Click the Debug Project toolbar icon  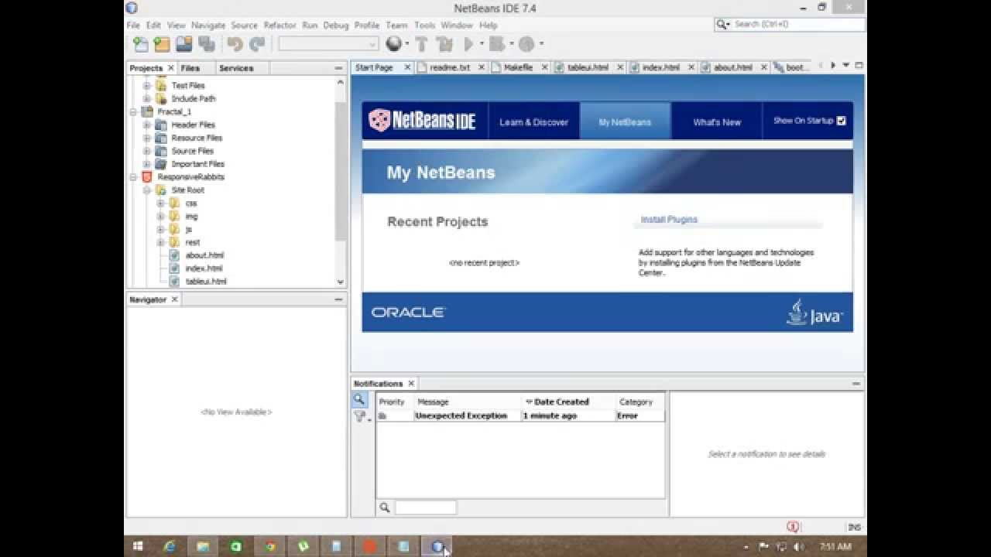[497, 44]
